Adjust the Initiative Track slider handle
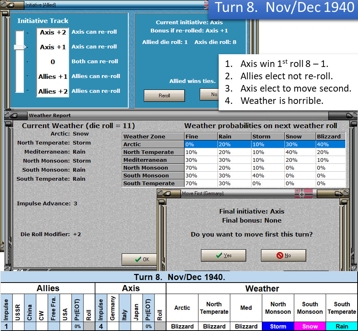 coord(20,47)
